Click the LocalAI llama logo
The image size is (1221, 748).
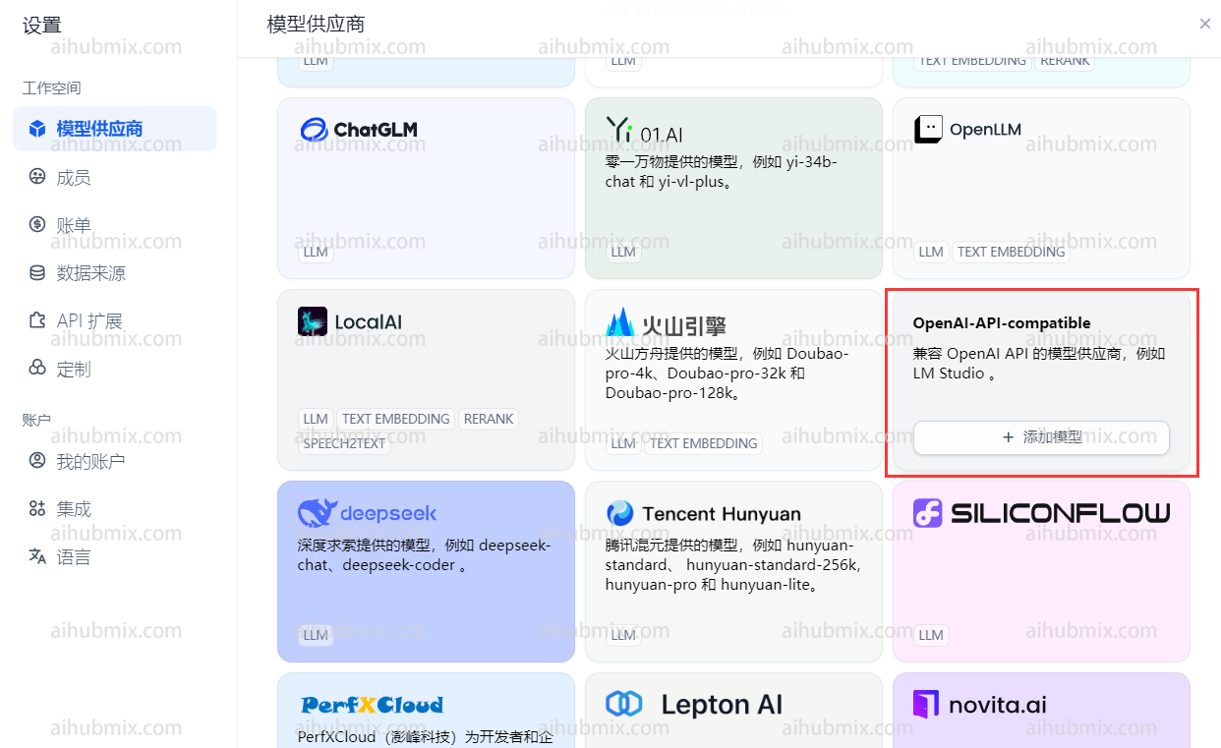(x=313, y=321)
